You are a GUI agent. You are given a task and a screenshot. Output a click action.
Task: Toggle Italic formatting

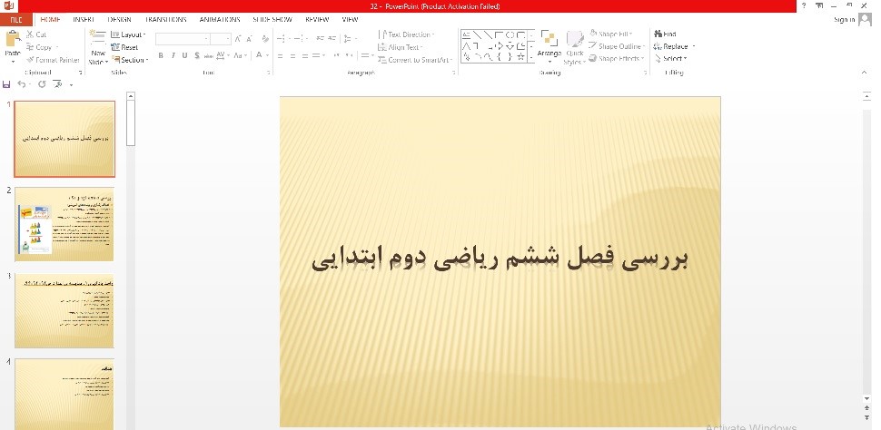click(173, 56)
